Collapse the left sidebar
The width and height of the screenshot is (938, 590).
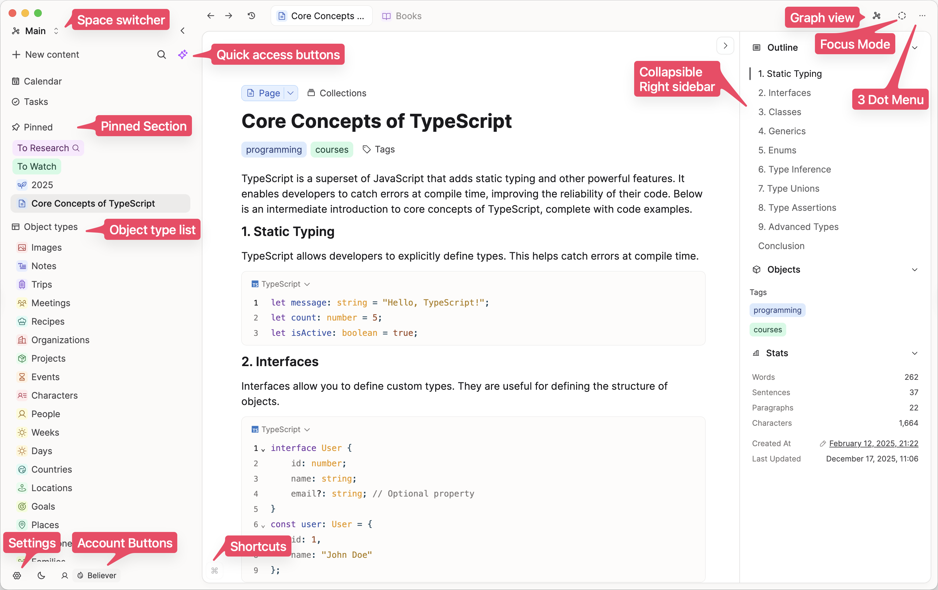pos(182,31)
